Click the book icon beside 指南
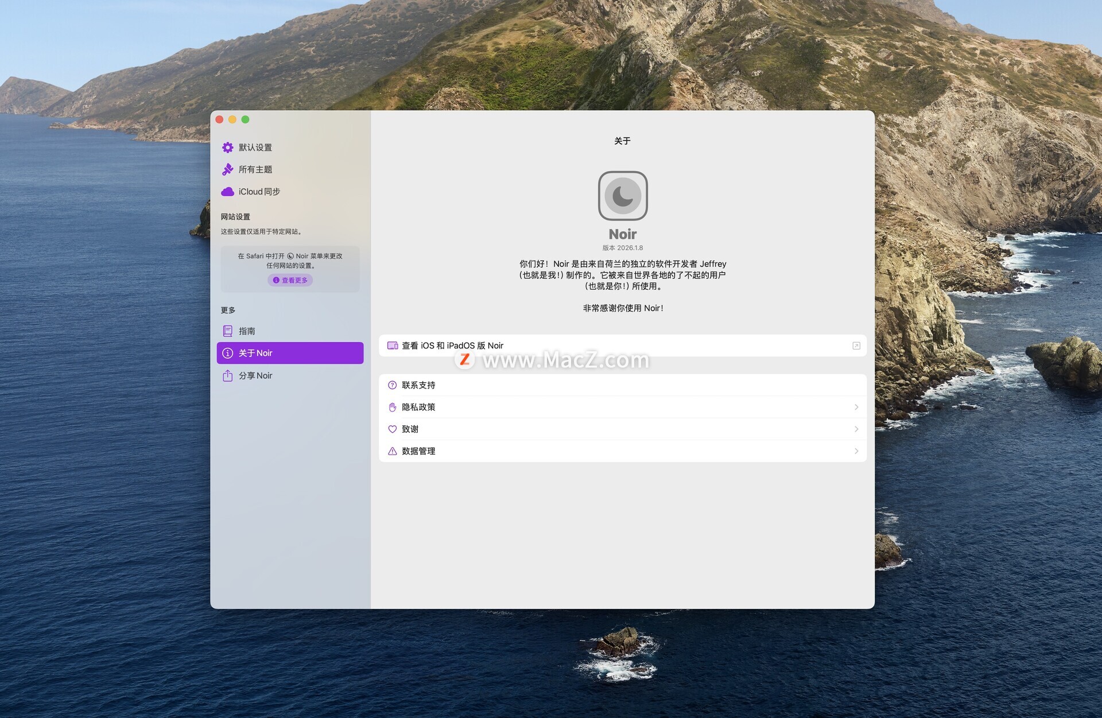Viewport: 1102px width, 718px height. point(227,331)
